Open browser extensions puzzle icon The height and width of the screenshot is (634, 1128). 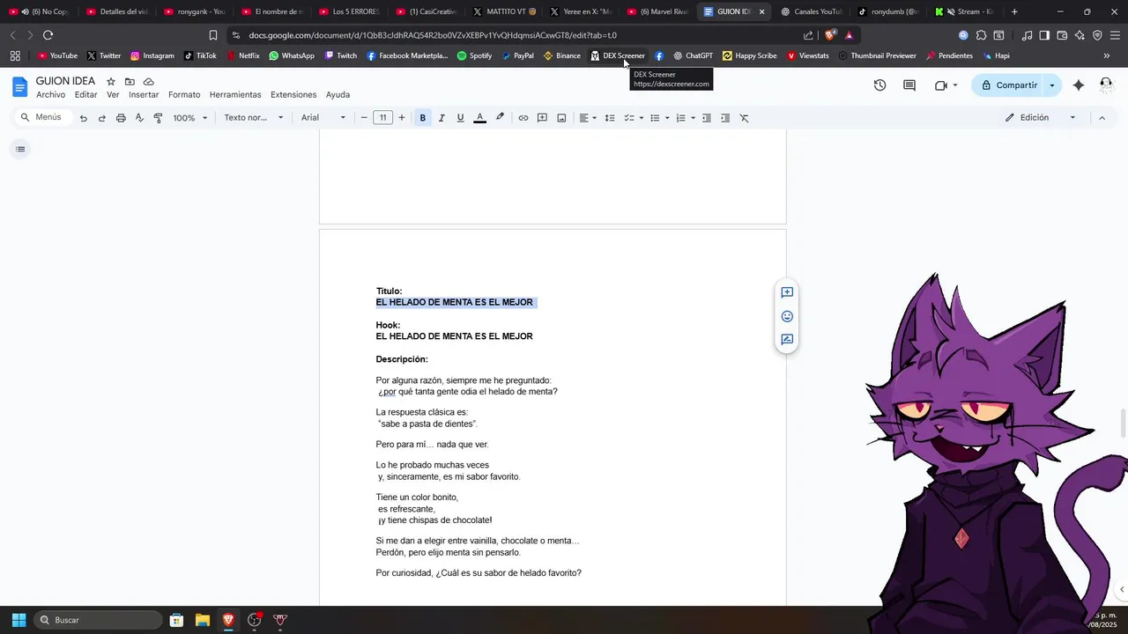click(981, 35)
